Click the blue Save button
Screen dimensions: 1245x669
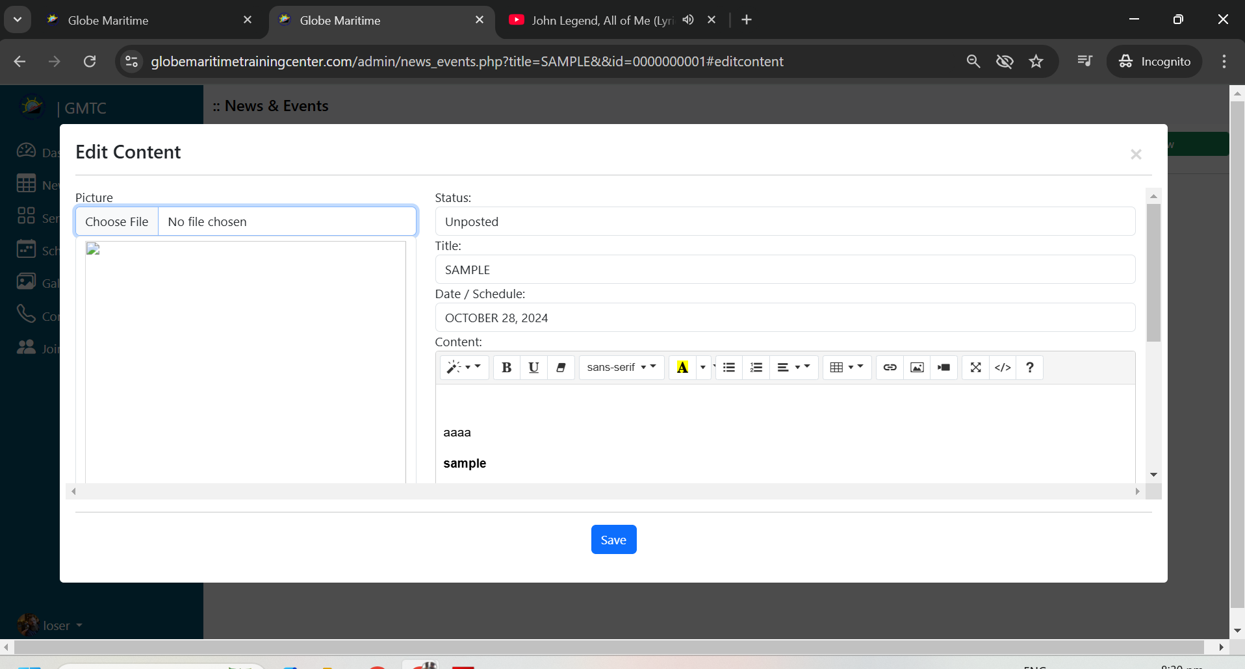[613, 540]
